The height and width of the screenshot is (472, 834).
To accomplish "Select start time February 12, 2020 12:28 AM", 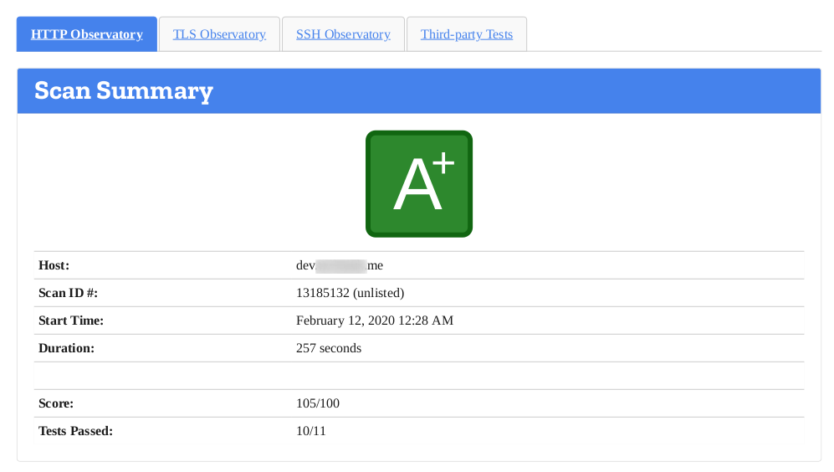I will pyautogui.click(x=375, y=321).
